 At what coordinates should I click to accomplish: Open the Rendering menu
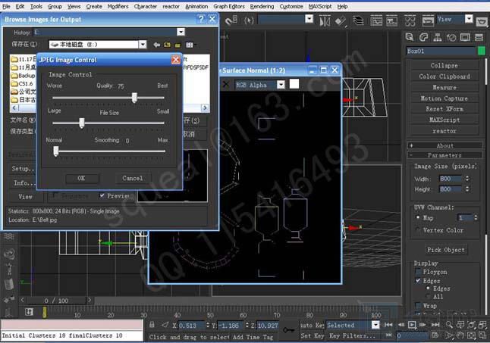click(262, 6)
